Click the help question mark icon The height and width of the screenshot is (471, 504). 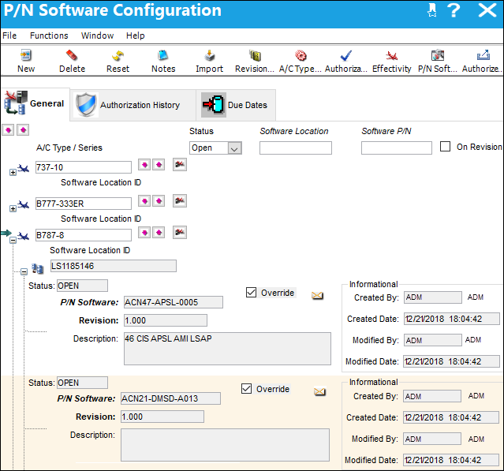point(454,10)
